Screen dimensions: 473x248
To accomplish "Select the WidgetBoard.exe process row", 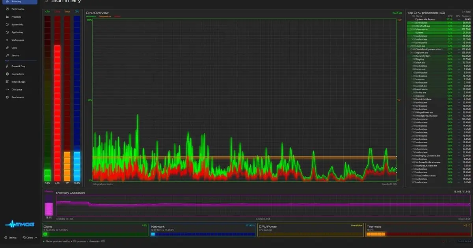I will click(x=439, y=112).
